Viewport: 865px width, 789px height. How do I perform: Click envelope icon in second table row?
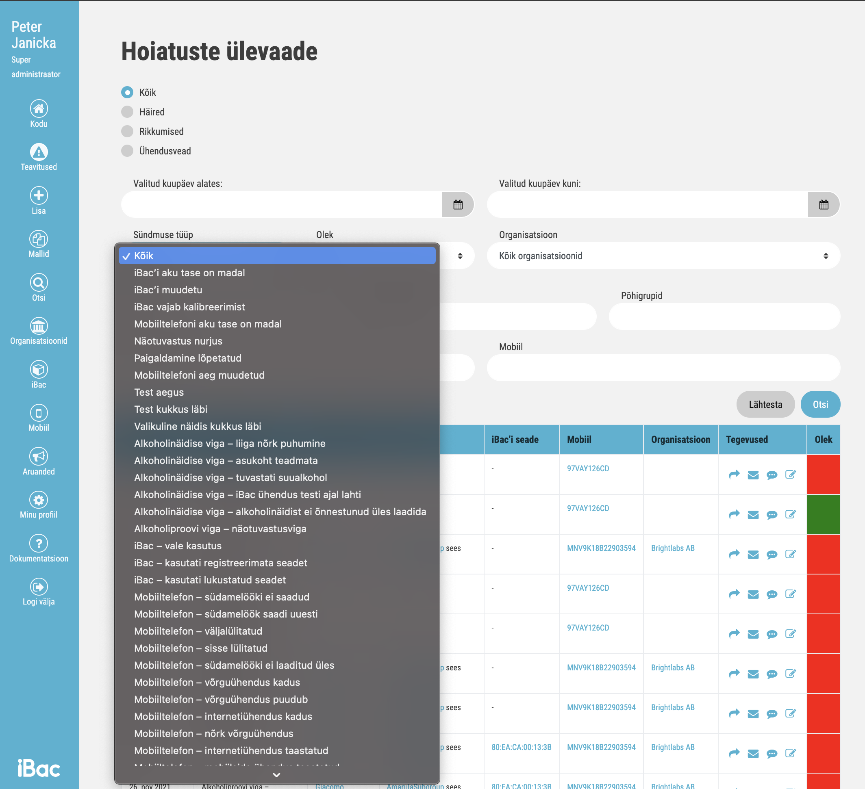coord(753,515)
